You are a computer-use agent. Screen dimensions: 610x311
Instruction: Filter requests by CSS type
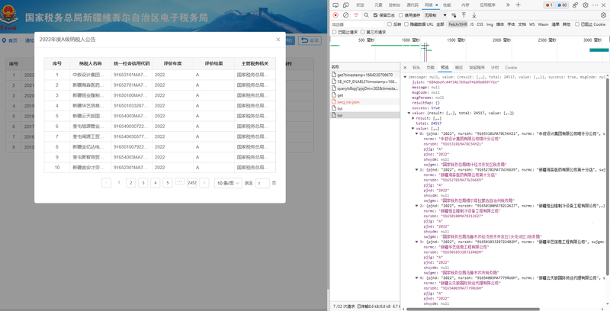480,24
